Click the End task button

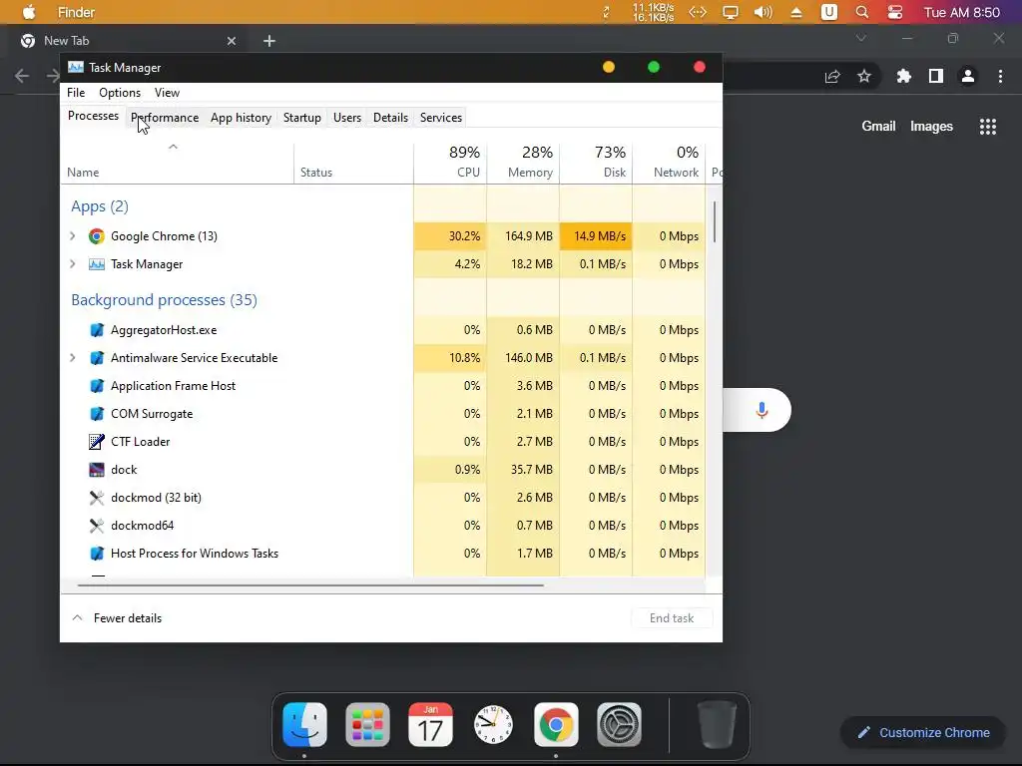(672, 618)
